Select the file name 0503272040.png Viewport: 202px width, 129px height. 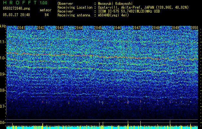16,8
